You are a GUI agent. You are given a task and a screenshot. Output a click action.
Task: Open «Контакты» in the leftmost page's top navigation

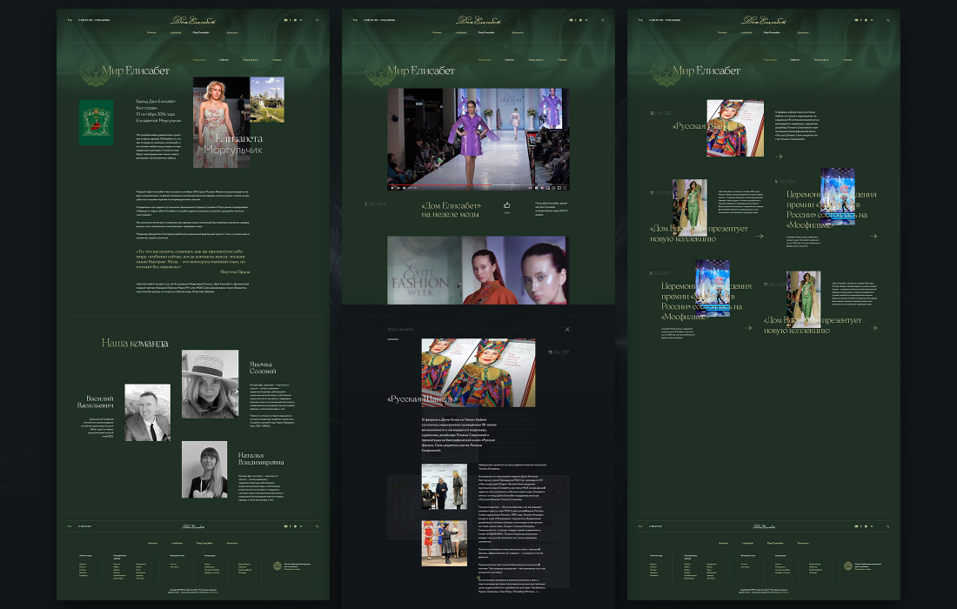(232, 32)
